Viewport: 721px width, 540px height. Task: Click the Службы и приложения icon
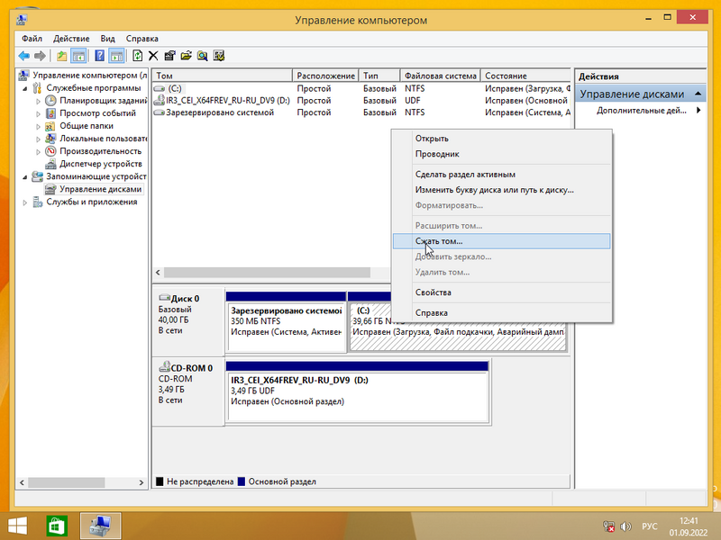coord(38,202)
